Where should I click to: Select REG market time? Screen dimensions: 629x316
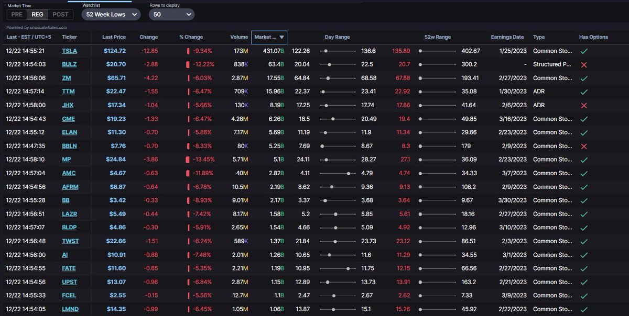point(37,15)
